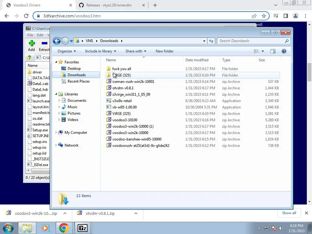Click the Extract button in 7-Zip
Viewport: 312px width, 234px height.
[x=44, y=46]
